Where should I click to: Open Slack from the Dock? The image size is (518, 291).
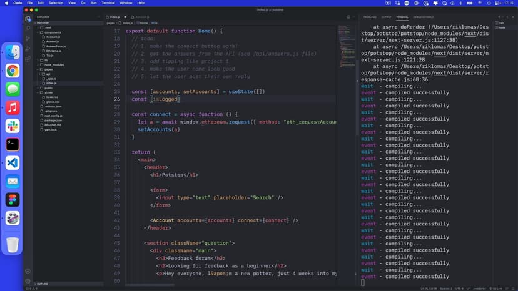13,126
